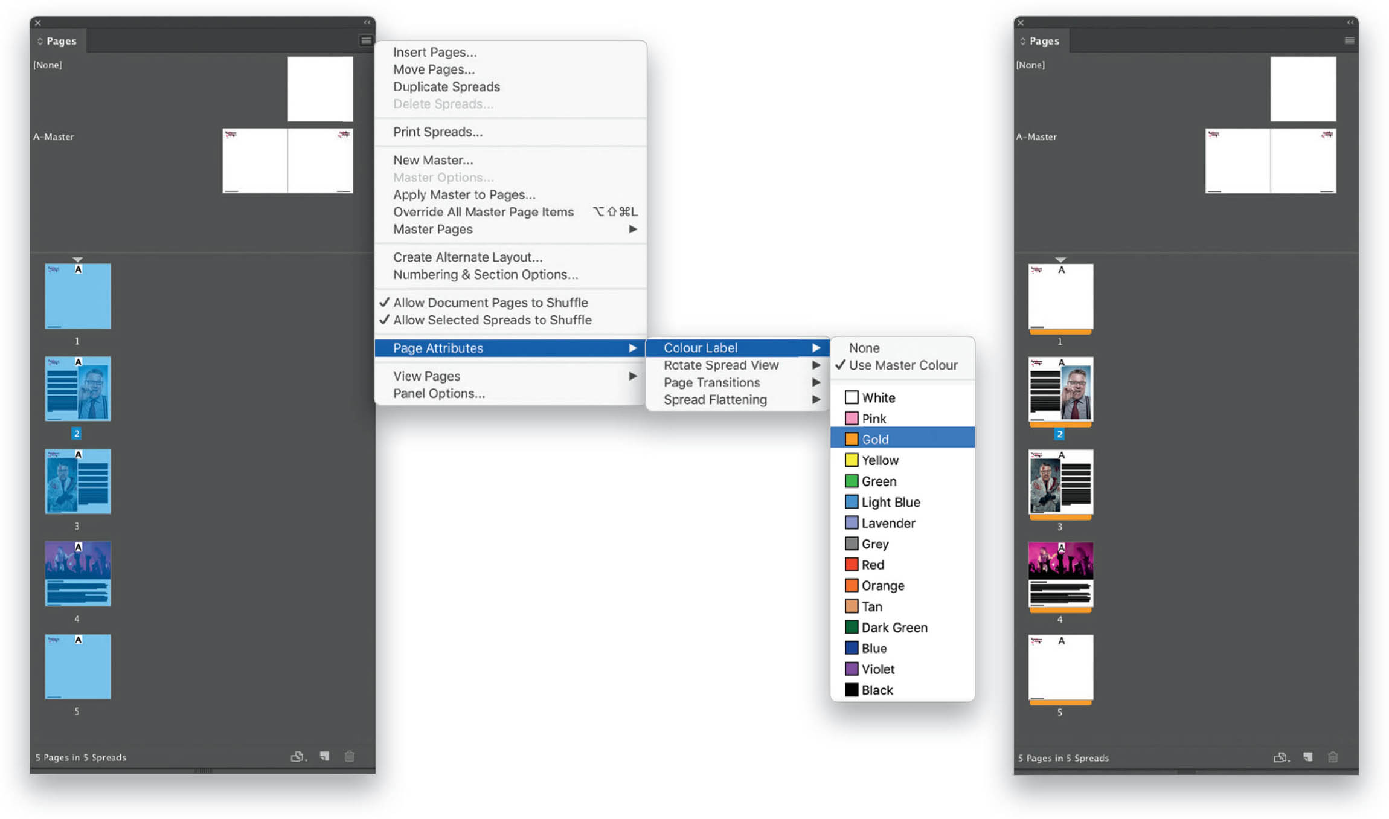1389x819 pixels.
Task: Pick White colour label
Action: 902,397
